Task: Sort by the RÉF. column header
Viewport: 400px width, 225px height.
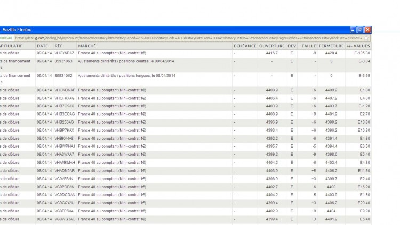Action: (59, 46)
